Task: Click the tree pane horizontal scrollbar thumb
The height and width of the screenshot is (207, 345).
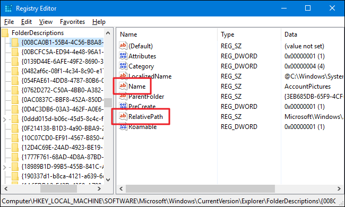Action: pyautogui.click(x=58, y=189)
